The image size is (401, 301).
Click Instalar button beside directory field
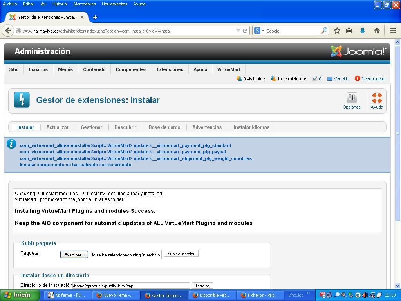[x=202, y=286]
